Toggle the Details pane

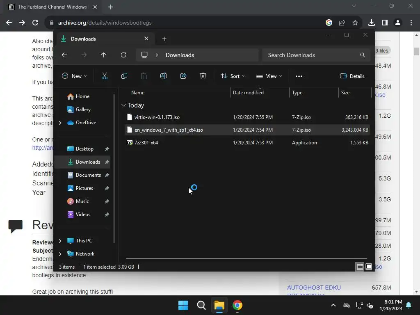point(352,76)
